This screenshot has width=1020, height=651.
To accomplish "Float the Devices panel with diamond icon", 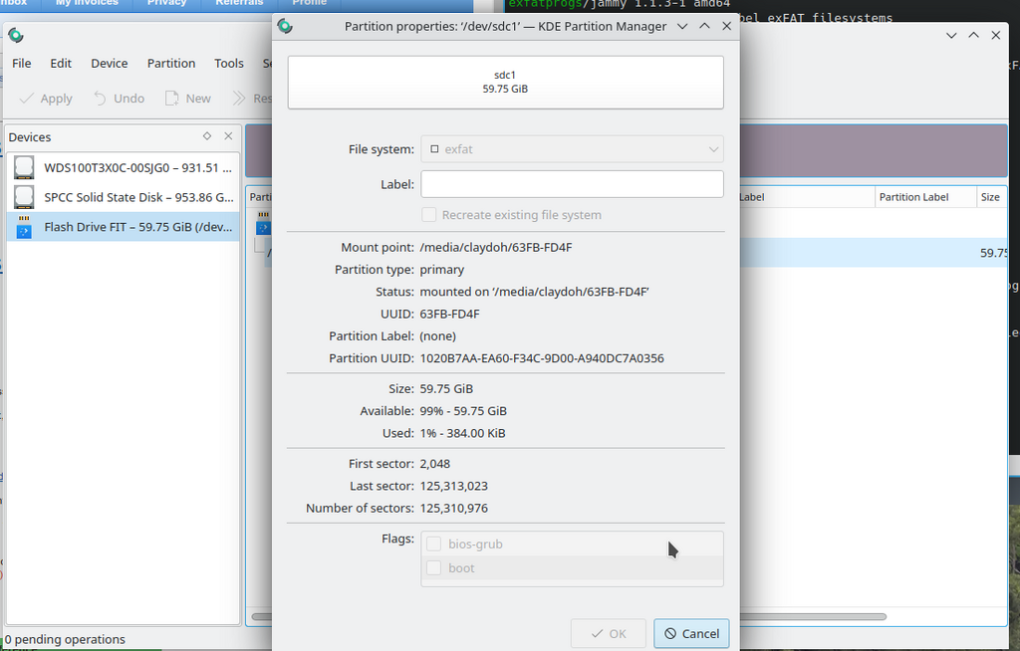I will pos(207,136).
